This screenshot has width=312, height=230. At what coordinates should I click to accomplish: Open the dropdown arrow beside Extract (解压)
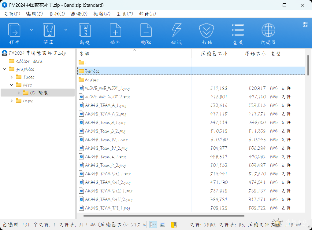[66, 30]
